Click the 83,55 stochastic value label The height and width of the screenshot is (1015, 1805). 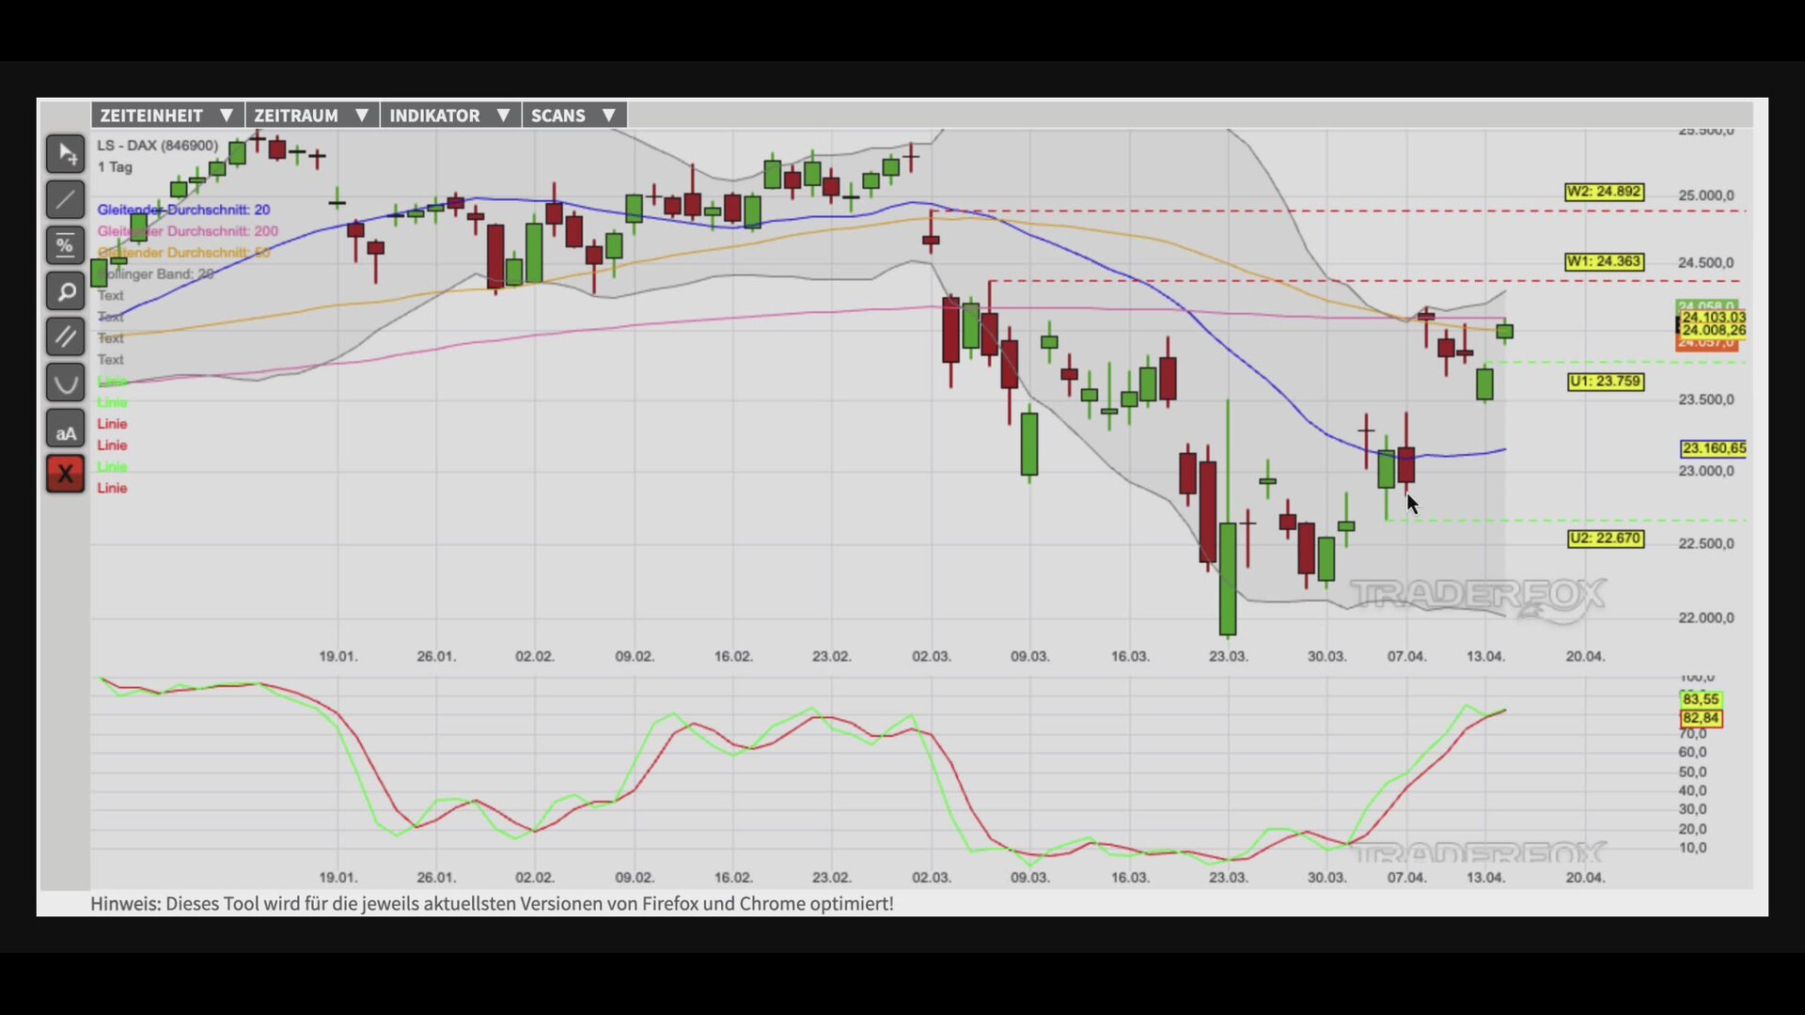(x=1700, y=699)
